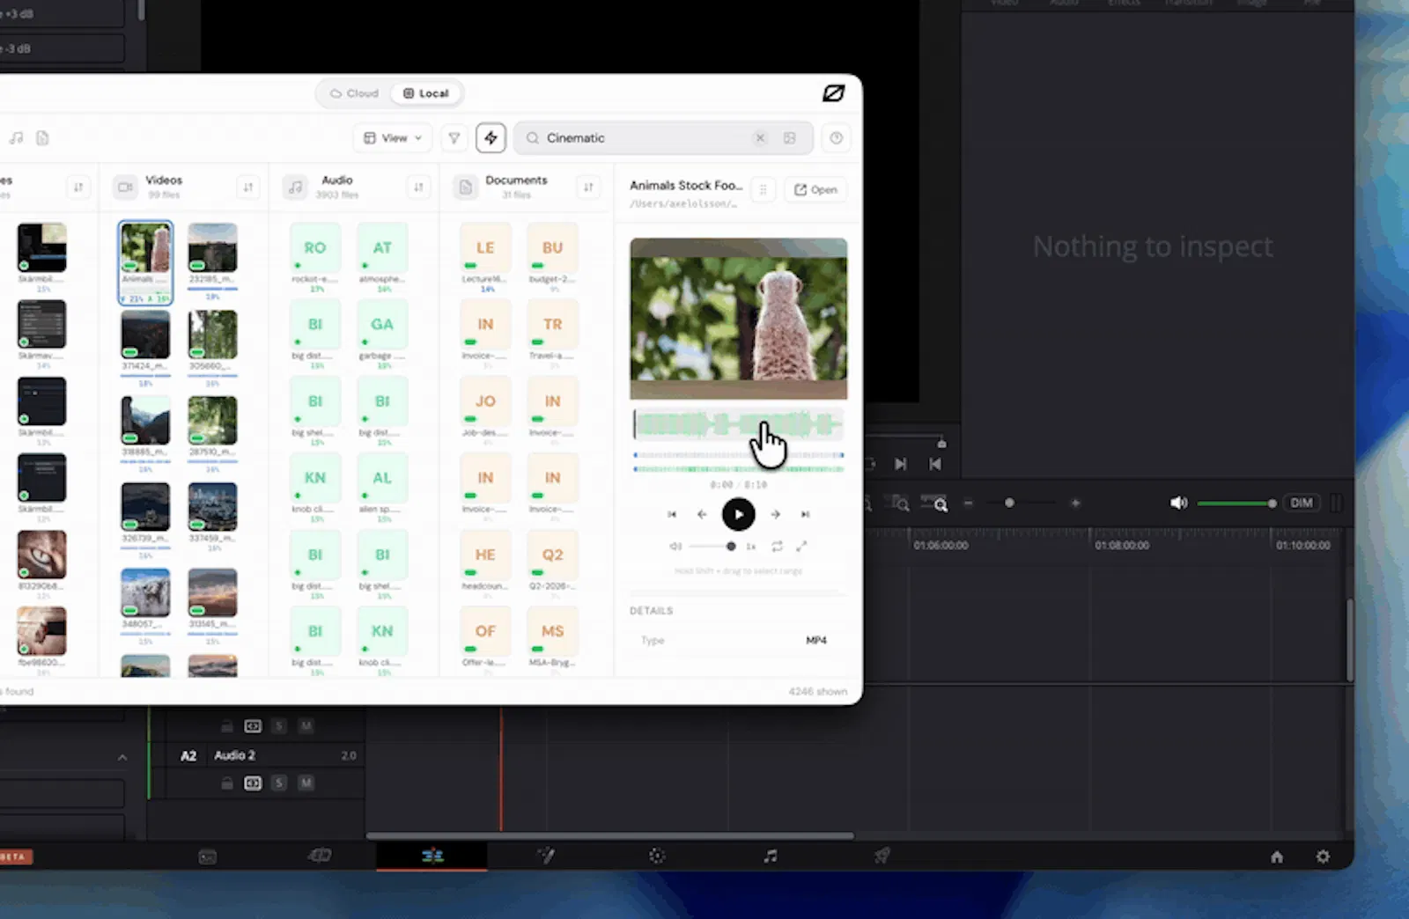Toggle the lightning bolt smart search button

coord(491,138)
